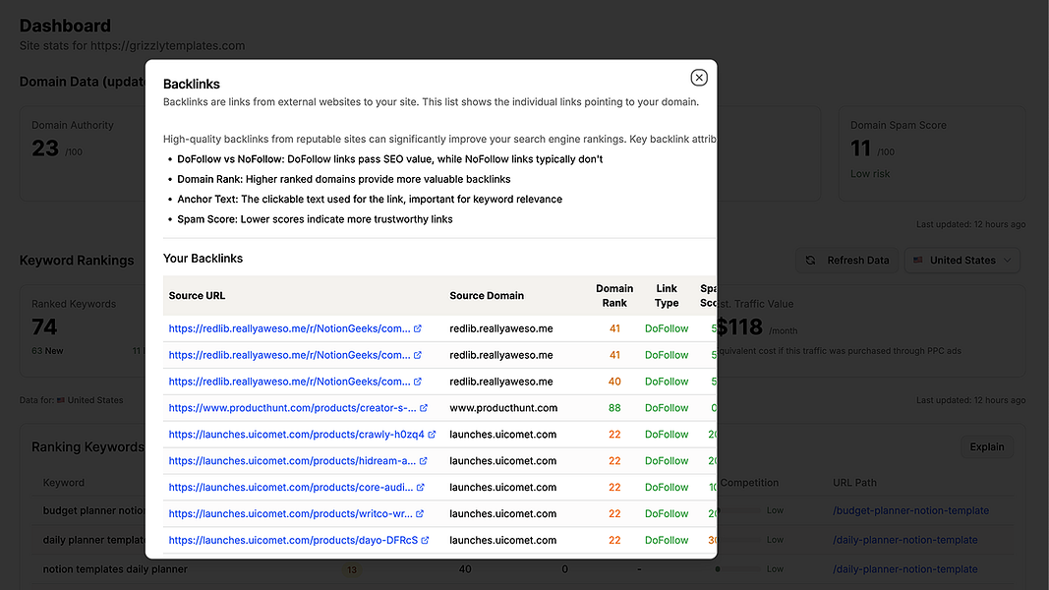Open the uicomet dayo-DFRcS source URL
The width and height of the screenshot is (1049, 590).
point(293,541)
